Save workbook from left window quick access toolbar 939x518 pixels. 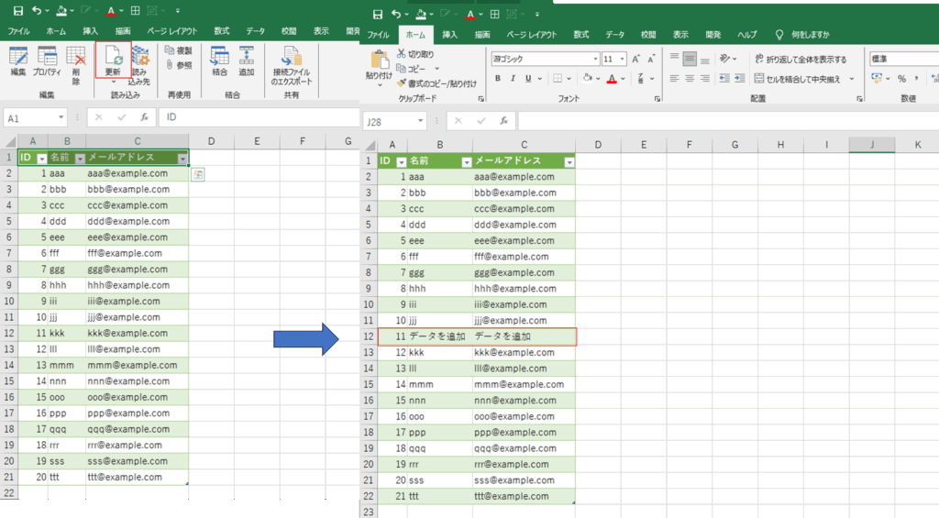tap(18, 11)
